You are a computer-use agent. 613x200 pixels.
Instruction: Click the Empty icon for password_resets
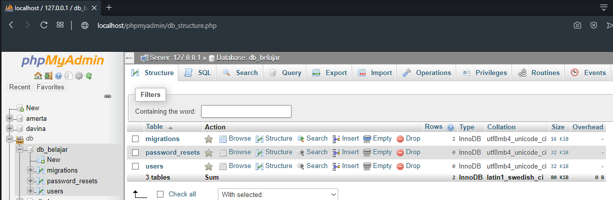[367, 152]
